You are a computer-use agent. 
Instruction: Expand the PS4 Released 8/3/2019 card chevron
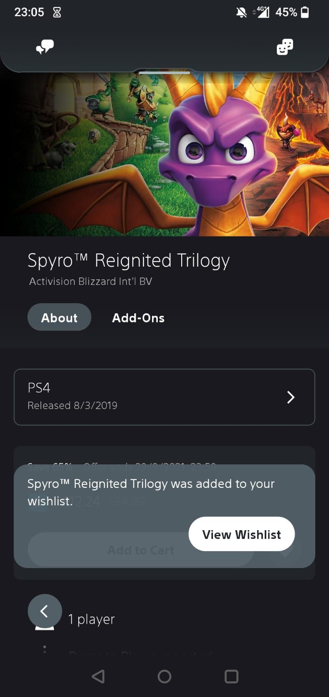point(290,397)
